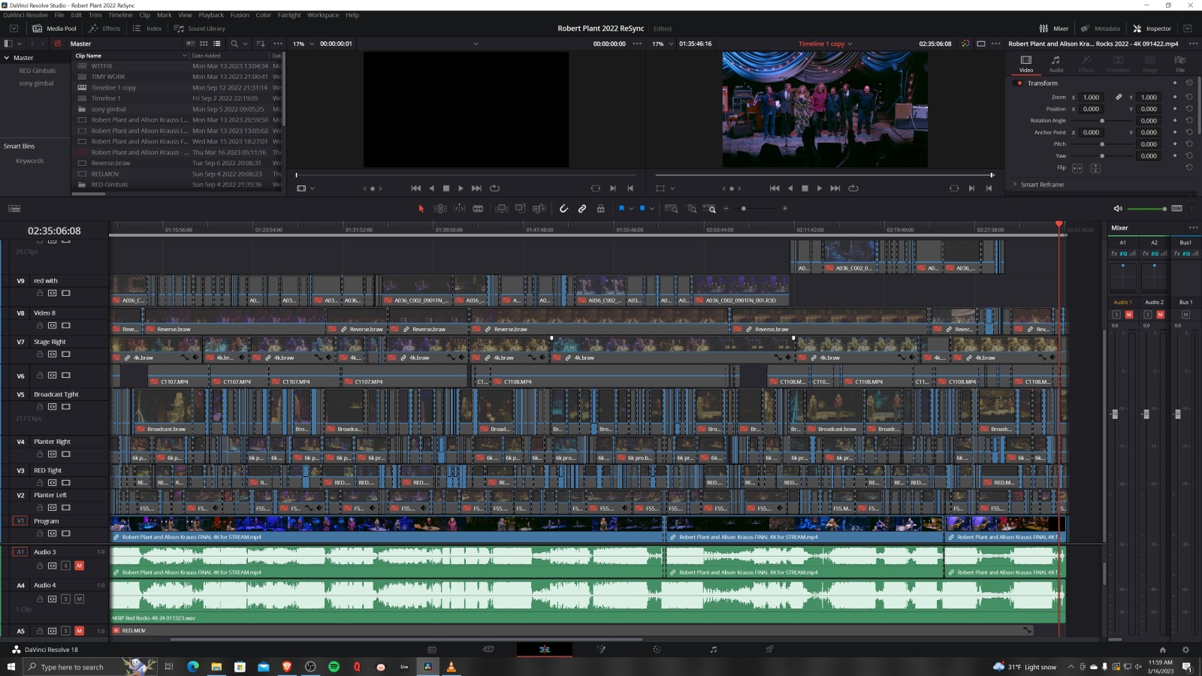The width and height of the screenshot is (1202, 676).
Task: Open the Fairlight page music-note icon
Action: point(713,650)
